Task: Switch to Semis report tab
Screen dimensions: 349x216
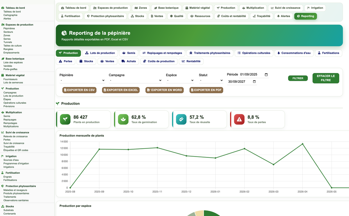Action: [x=129, y=53]
